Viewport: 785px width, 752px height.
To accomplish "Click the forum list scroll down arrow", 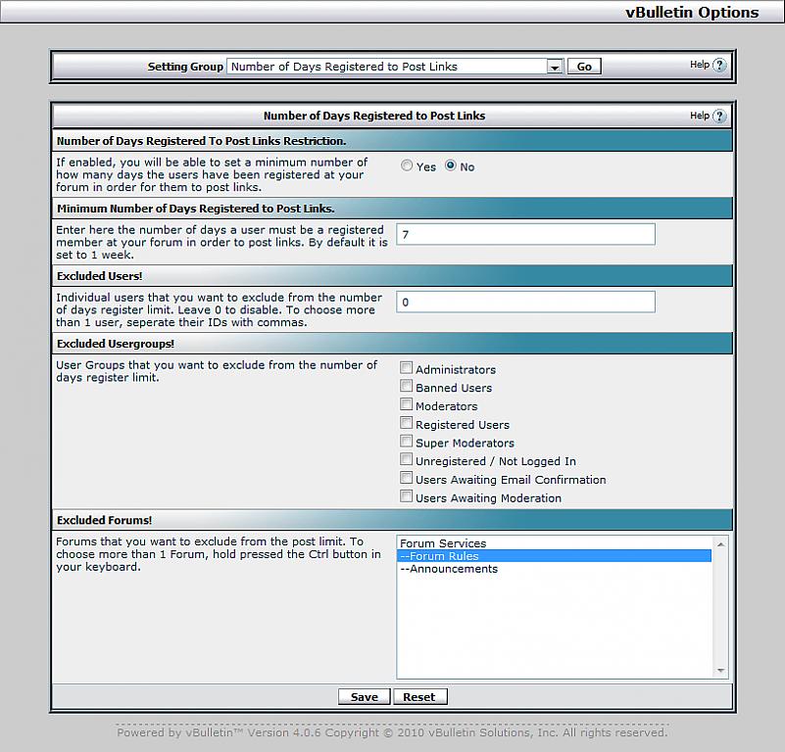I will coord(721,671).
